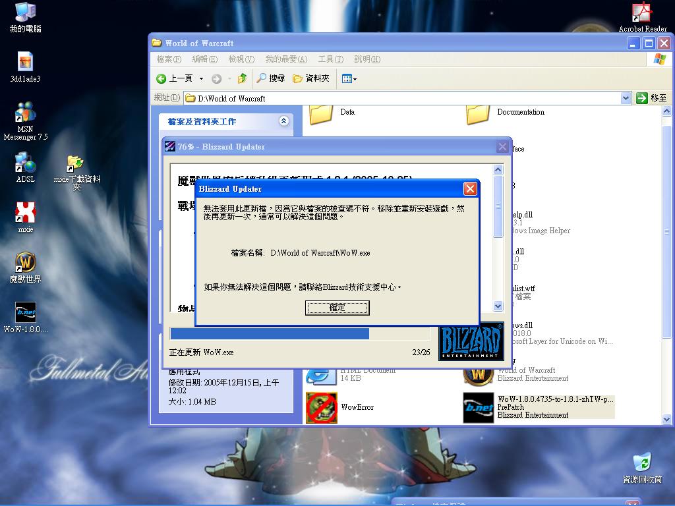The height and width of the screenshot is (506, 675).
Task: Click the Blizzard Entertainment logo in updater
Action: 471,341
